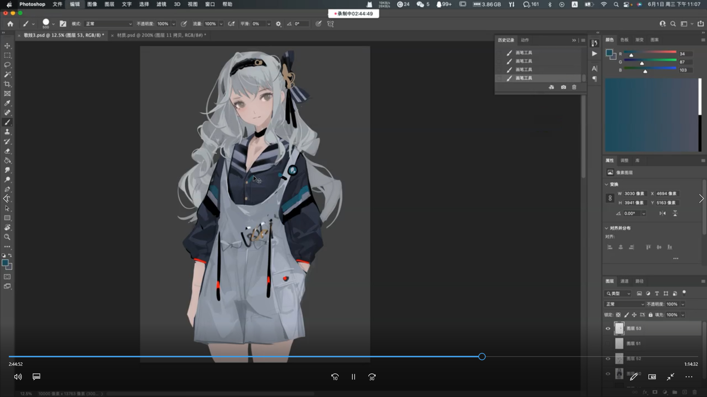
Task: Toggle visibility of layer 图层 52
Action: coord(608,358)
